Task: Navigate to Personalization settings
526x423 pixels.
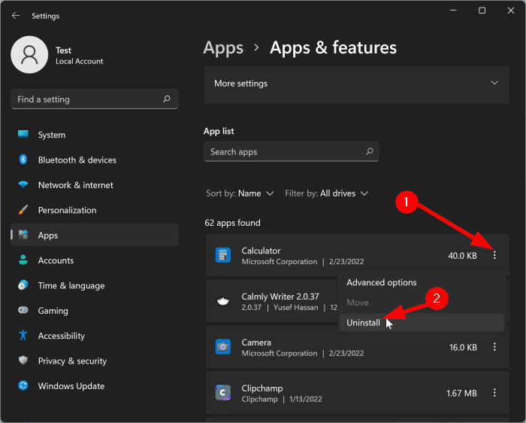Action: point(67,210)
